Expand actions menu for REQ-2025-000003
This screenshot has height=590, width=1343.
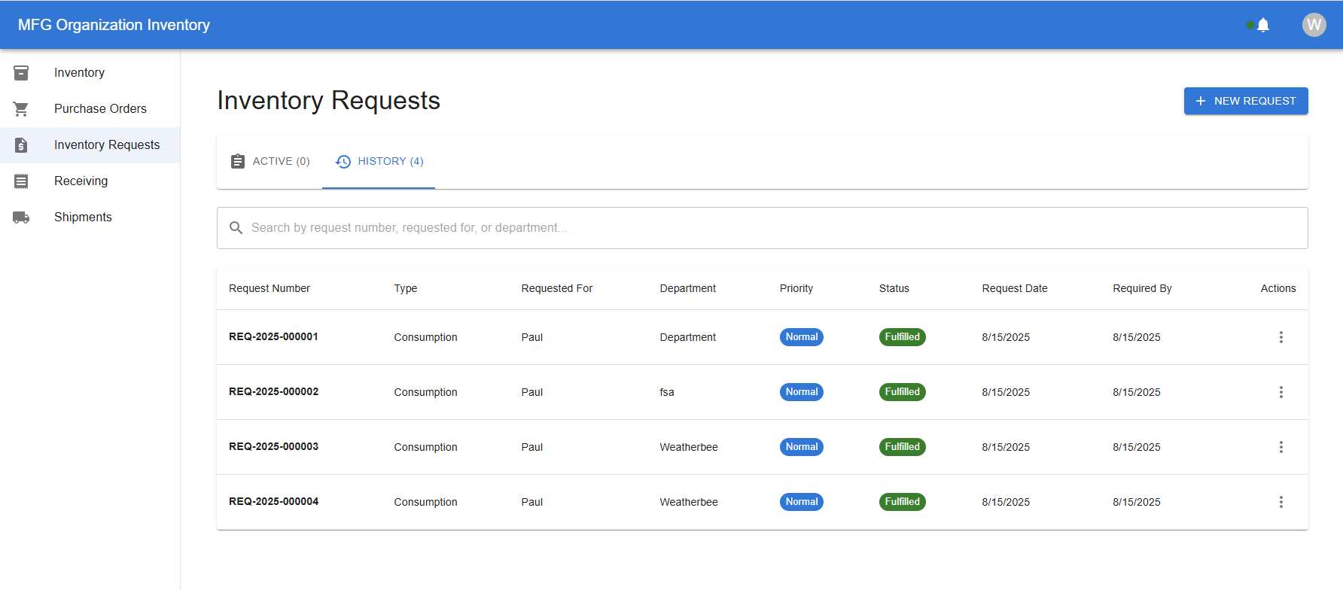click(x=1281, y=447)
